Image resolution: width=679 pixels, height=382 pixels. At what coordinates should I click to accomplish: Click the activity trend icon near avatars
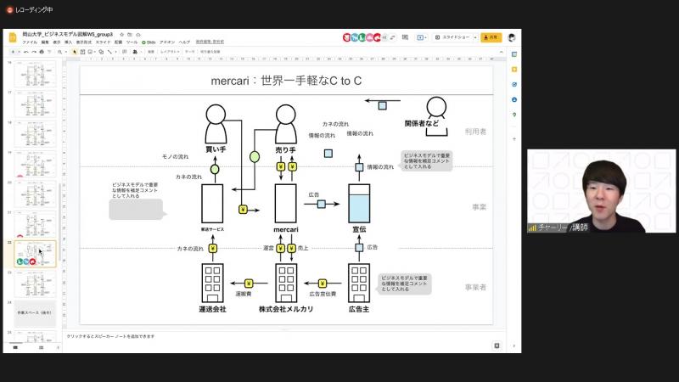tap(392, 37)
